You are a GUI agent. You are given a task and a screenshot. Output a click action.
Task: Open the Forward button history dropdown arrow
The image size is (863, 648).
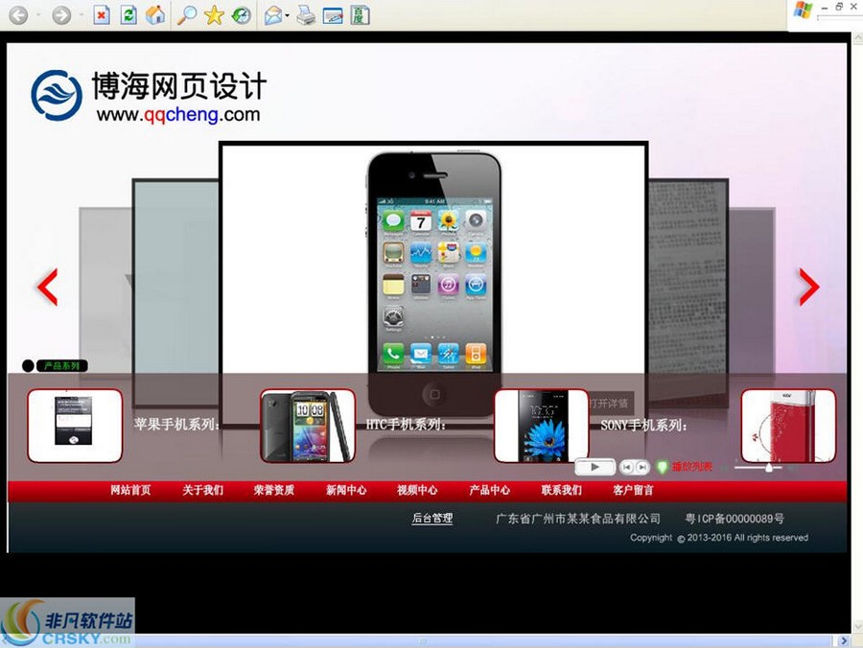(x=82, y=15)
